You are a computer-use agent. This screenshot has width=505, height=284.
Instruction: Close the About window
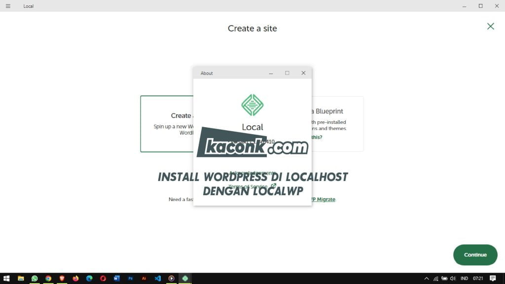(x=303, y=73)
